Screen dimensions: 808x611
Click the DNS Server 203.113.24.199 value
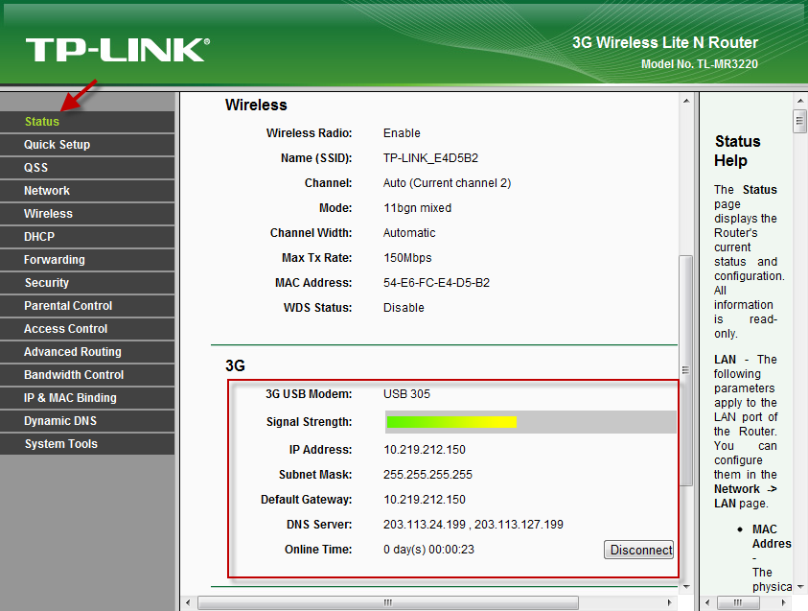tap(425, 525)
